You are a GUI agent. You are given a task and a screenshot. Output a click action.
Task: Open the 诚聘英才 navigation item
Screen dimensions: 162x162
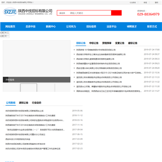click(132, 27)
